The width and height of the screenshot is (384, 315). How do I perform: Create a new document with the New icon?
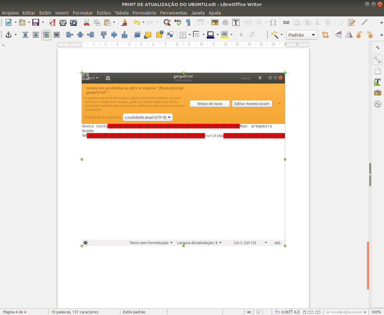pyautogui.click(x=9, y=22)
